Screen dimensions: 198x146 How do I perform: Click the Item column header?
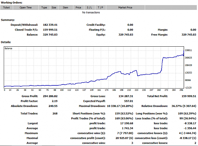[66, 8]
